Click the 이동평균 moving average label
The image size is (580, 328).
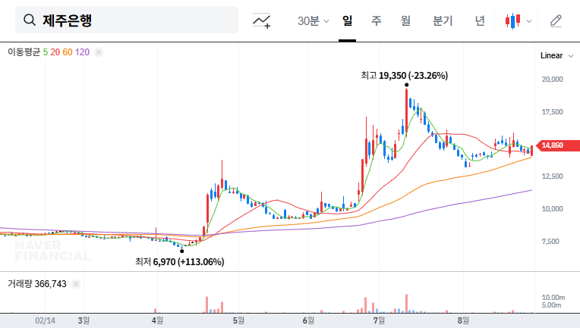tap(23, 52)
